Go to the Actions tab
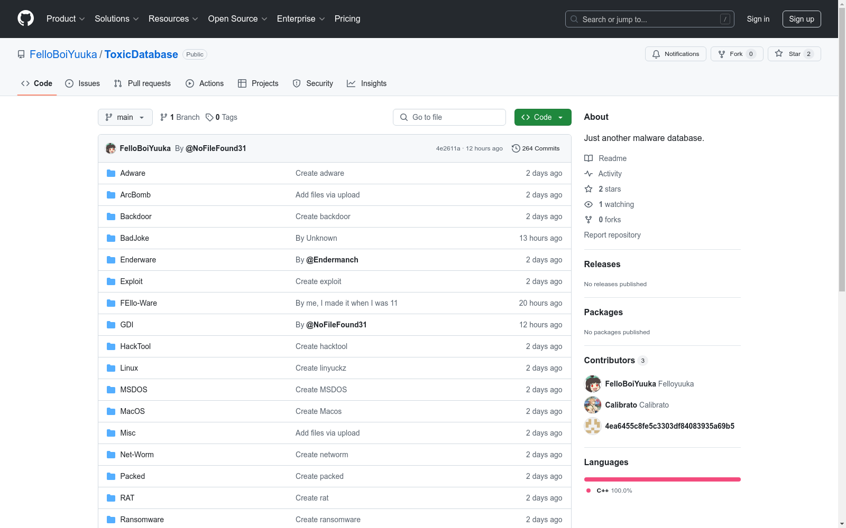Image resolution: width=846 pixels, height=528 pixels. click(x=205, y=83)
